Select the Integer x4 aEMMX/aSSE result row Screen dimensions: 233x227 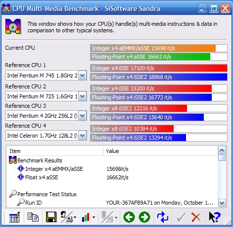[112, 169]
